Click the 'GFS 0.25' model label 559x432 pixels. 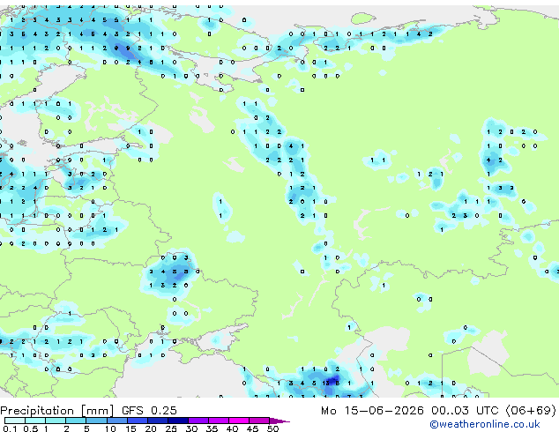point(149,411)
